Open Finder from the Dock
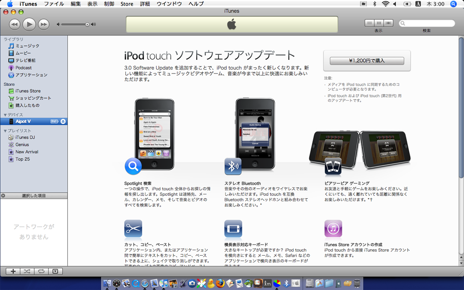The width and height of the screenshot is (464, 290). point(107,284)
